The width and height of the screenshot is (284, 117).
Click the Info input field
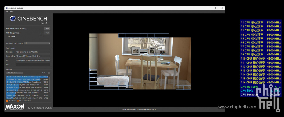click(x=33, y=64)
